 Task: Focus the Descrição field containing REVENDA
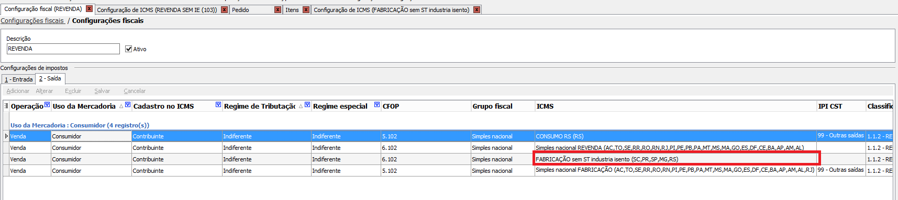tap(63, 49)
